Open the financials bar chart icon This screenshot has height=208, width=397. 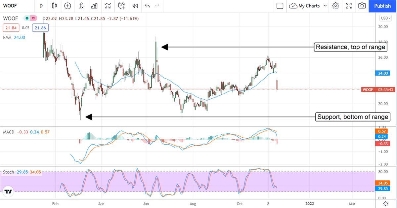pyautogui.click(x=94, y=6)
